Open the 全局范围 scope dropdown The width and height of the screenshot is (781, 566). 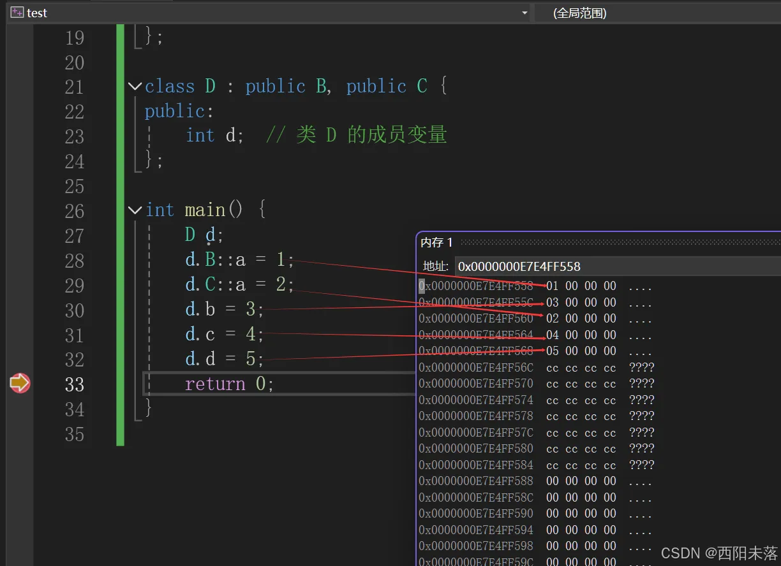click(657, 13)
